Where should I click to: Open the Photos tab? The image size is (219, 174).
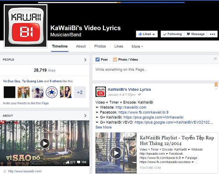coord(100,46)
